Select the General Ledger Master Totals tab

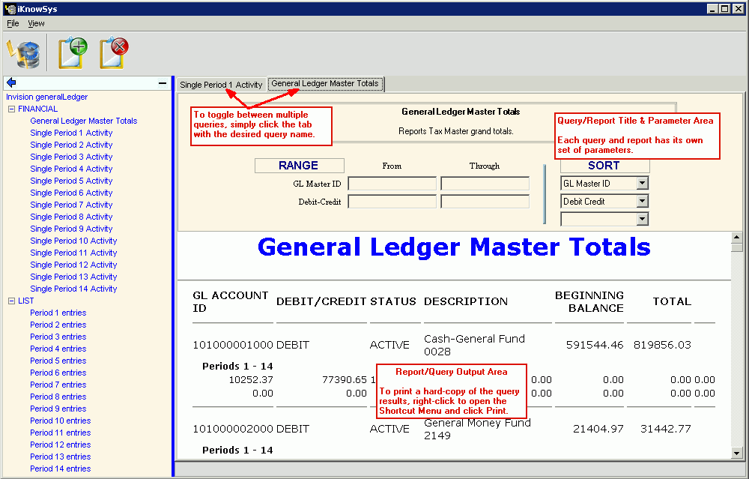pyautogui.click(x=325, y=84)
